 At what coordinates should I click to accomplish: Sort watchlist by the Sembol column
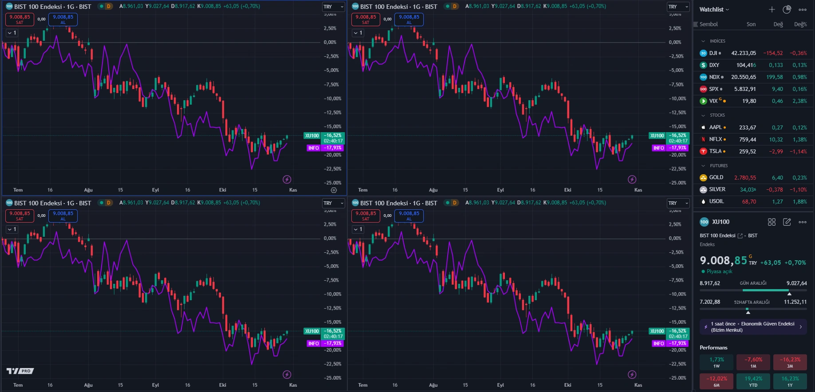click(709, 24)
